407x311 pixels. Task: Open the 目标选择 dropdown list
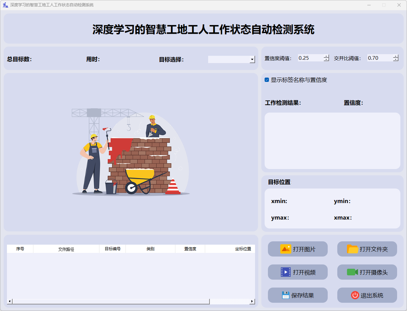[252, 59]
